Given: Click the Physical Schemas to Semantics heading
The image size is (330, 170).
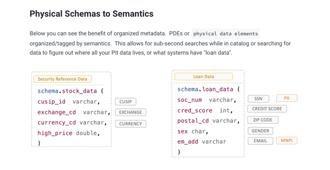Looking at the screenshot, I should (x=91, y=14).
